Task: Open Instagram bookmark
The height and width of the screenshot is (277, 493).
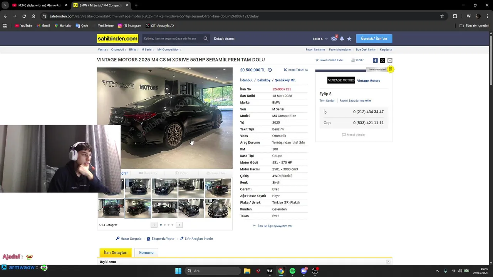Action: pyautogui.click(x=130, y=26)
